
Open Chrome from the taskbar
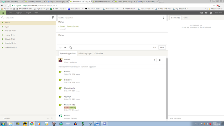(32, 124)
